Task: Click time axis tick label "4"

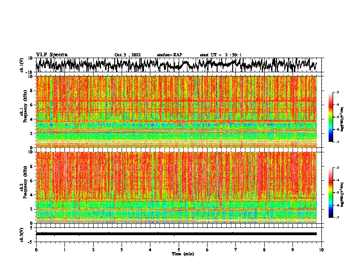Action: click(150, 250)
